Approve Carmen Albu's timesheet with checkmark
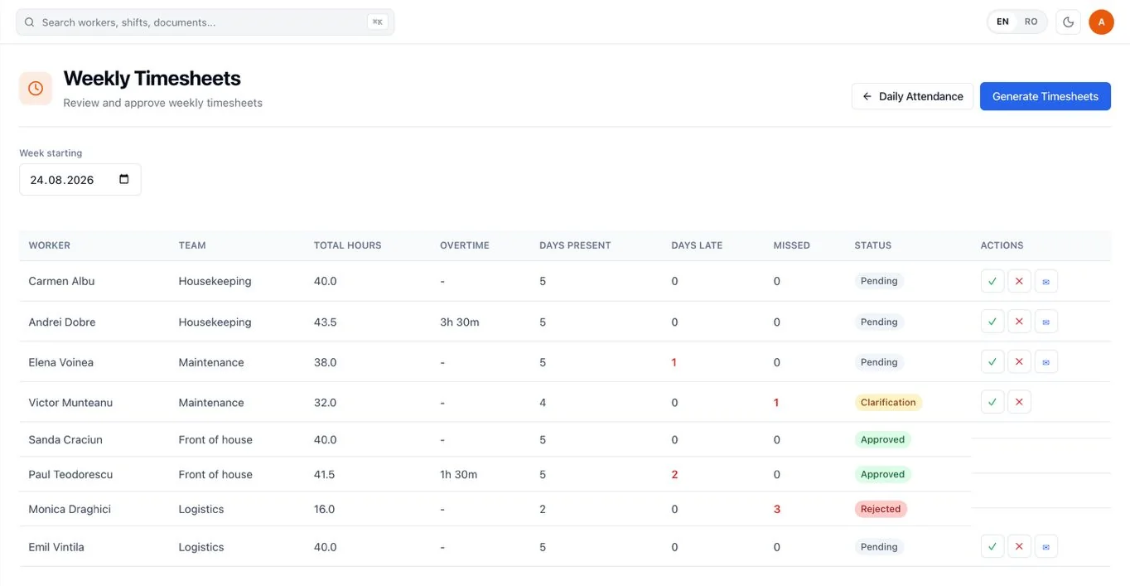1130x586 pixels. [992, 281]
